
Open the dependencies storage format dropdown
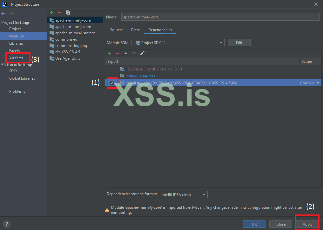tap(184, 194)
